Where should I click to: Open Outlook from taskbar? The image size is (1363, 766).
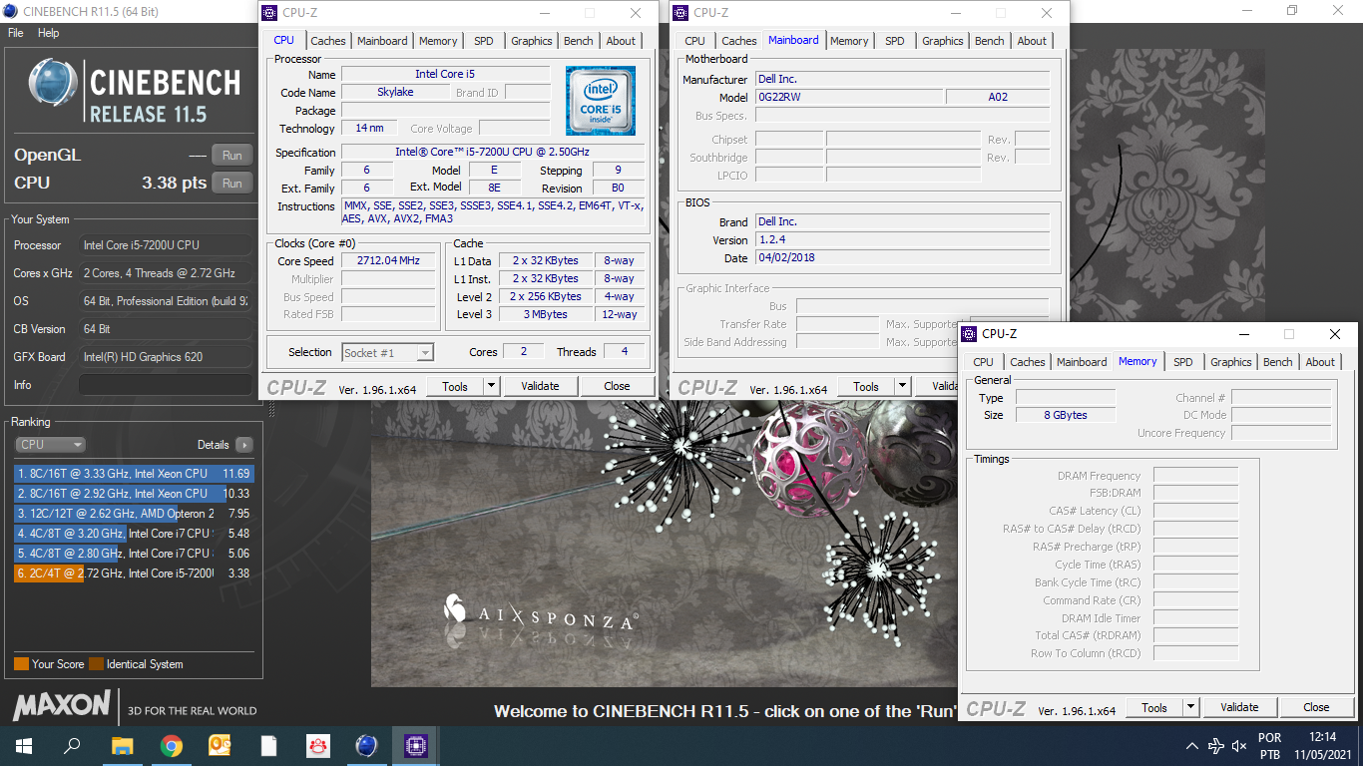(x=220, y=745)
